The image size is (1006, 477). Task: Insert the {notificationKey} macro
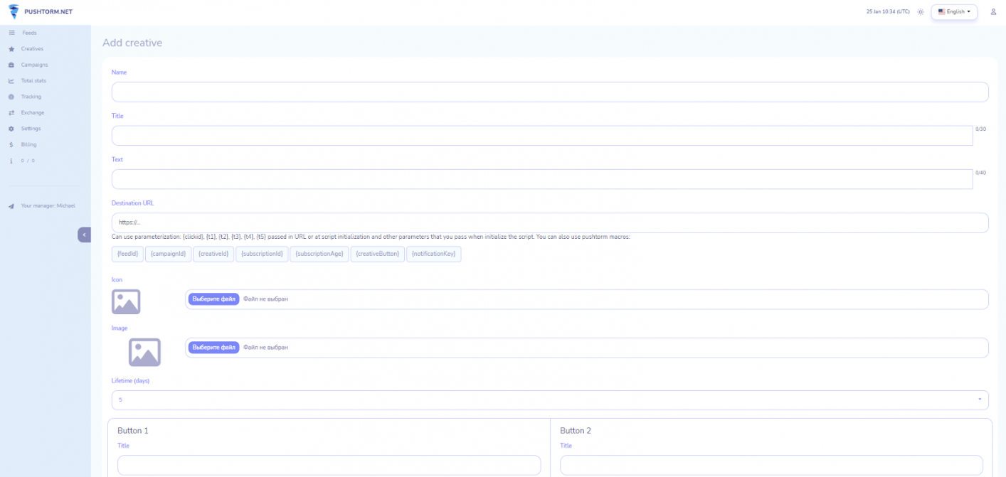(434, 254)
